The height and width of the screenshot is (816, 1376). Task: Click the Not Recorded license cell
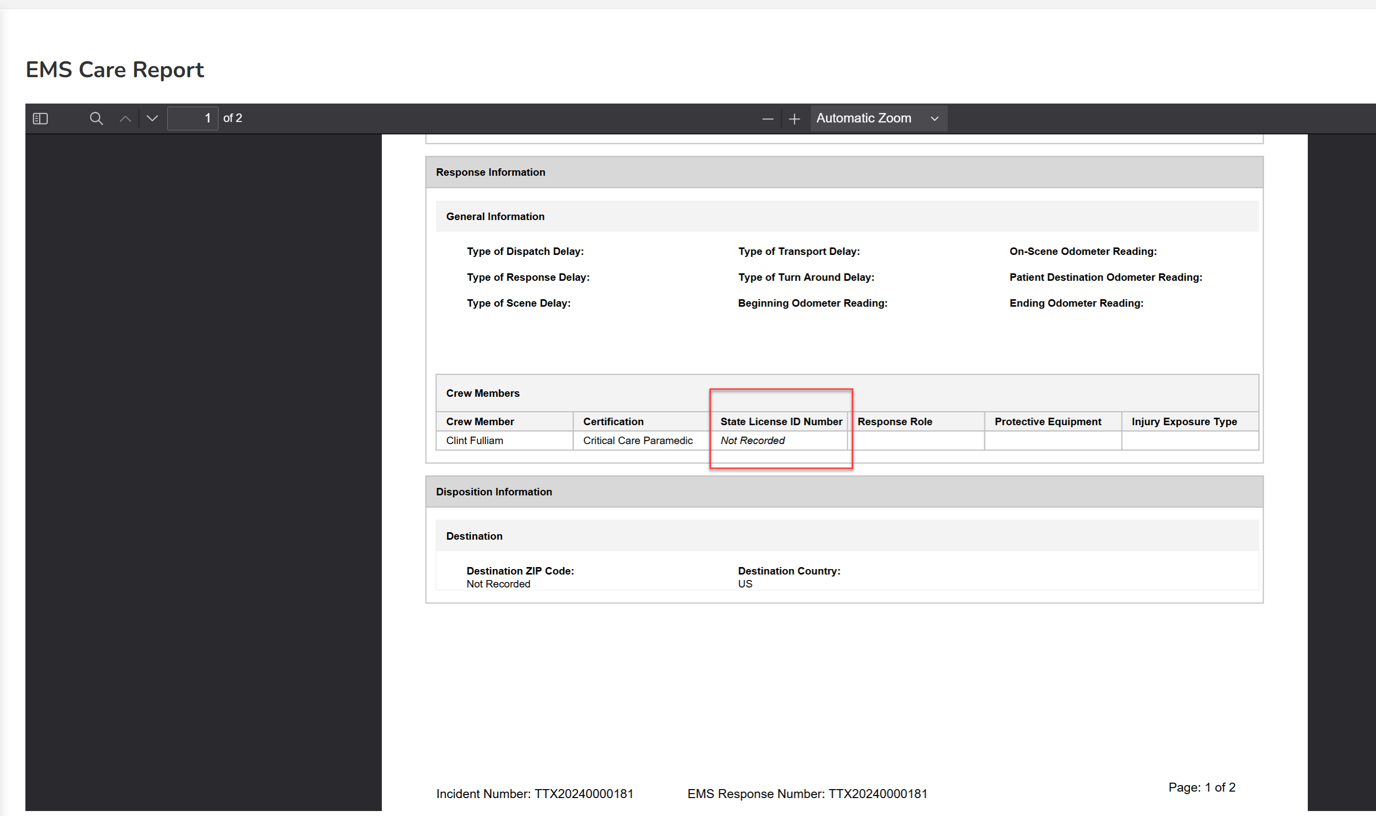[752, 441]
